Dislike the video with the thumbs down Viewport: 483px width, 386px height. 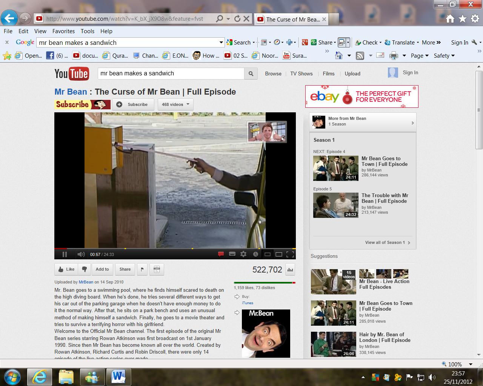click(85, 269)
